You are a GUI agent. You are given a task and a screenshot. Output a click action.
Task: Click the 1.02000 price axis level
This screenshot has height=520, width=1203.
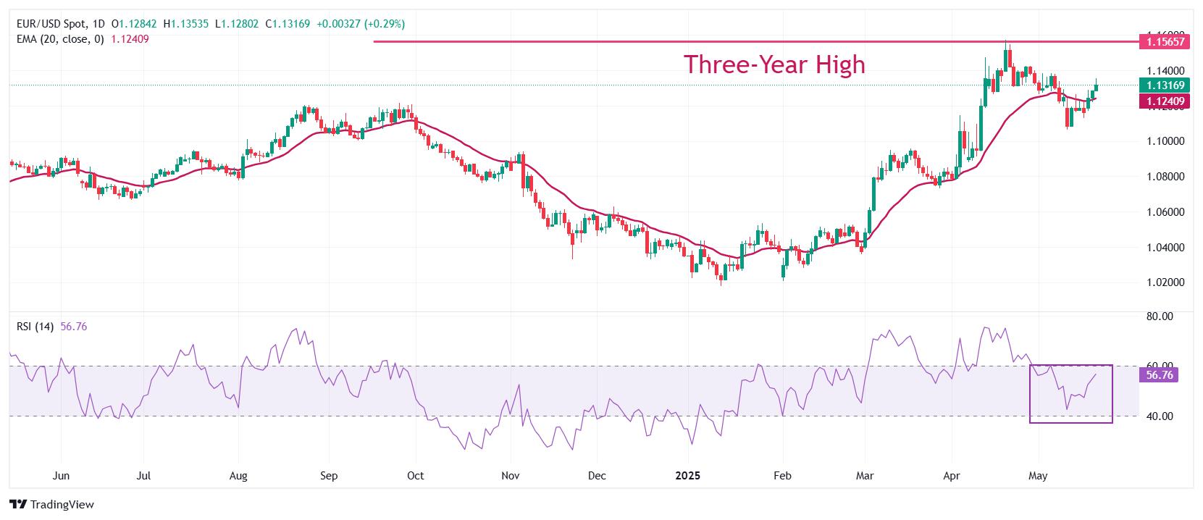(1165, 282)
